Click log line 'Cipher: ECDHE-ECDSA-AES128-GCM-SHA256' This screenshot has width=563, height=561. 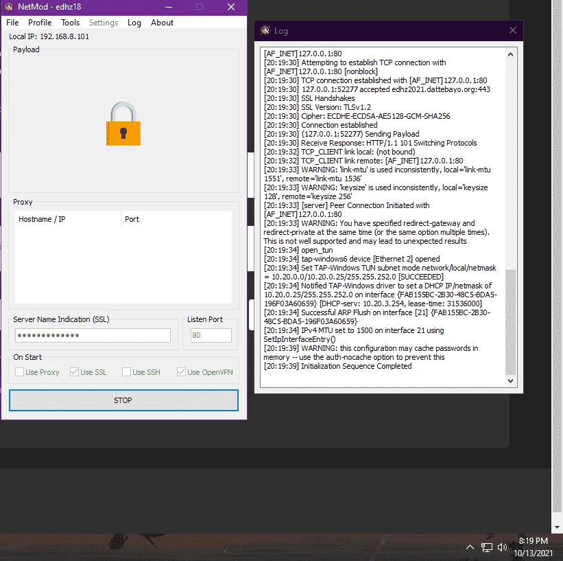pyautogui.click(x=357, y=116)
